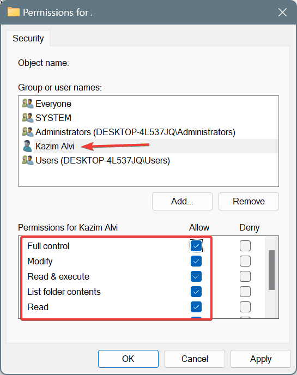297x375 pixels.
Task: Check Deny for List folder contents
Action: tap(245, 292)
